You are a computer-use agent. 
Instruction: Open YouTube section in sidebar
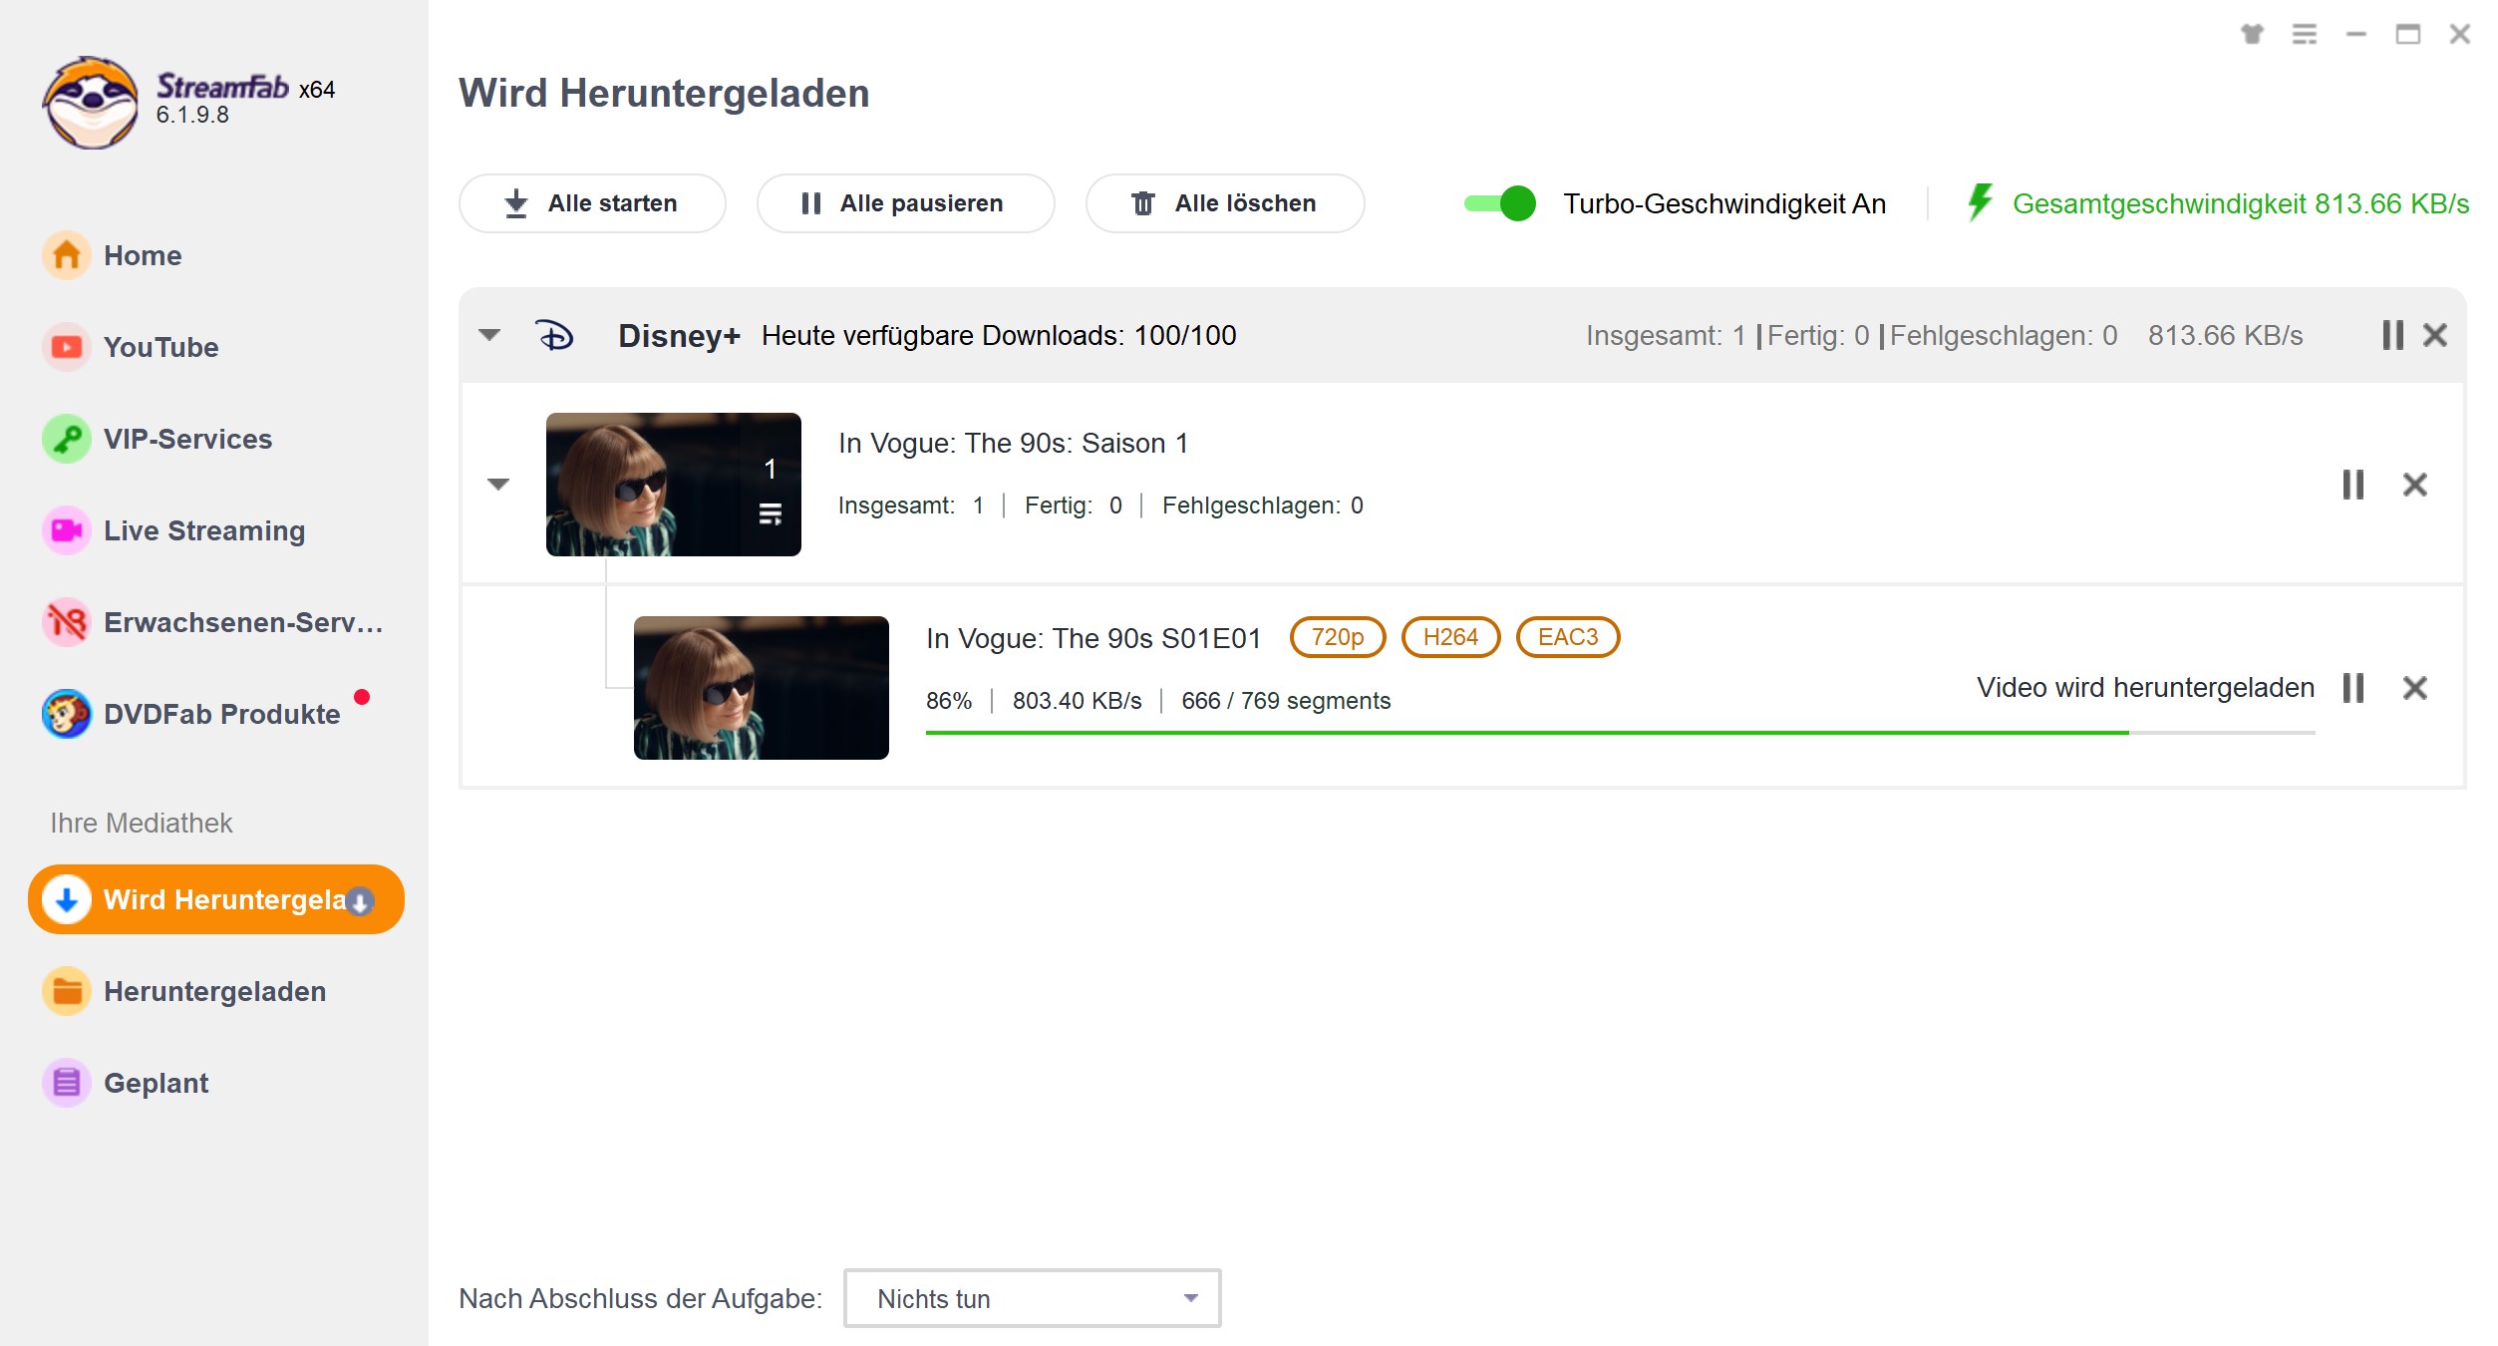coord(160,346)
